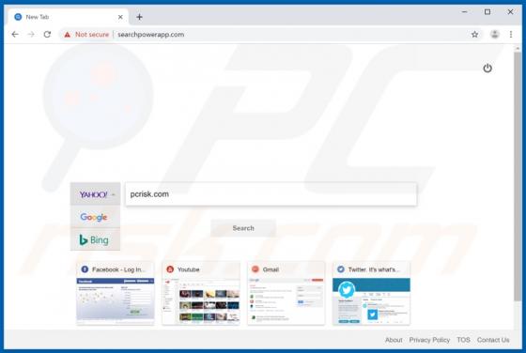Choose Bing from the search engine list

95,239
